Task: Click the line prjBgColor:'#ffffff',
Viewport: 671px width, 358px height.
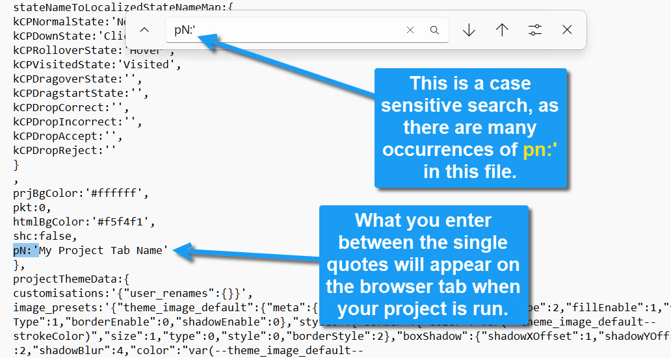Action: tap(81, 194)
